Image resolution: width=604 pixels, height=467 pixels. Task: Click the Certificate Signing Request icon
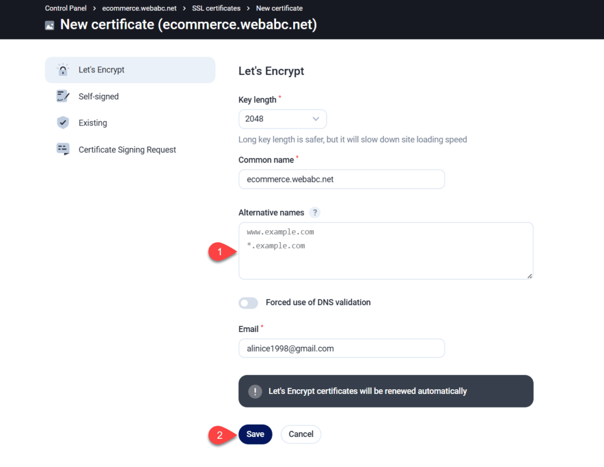click(63, 150)
